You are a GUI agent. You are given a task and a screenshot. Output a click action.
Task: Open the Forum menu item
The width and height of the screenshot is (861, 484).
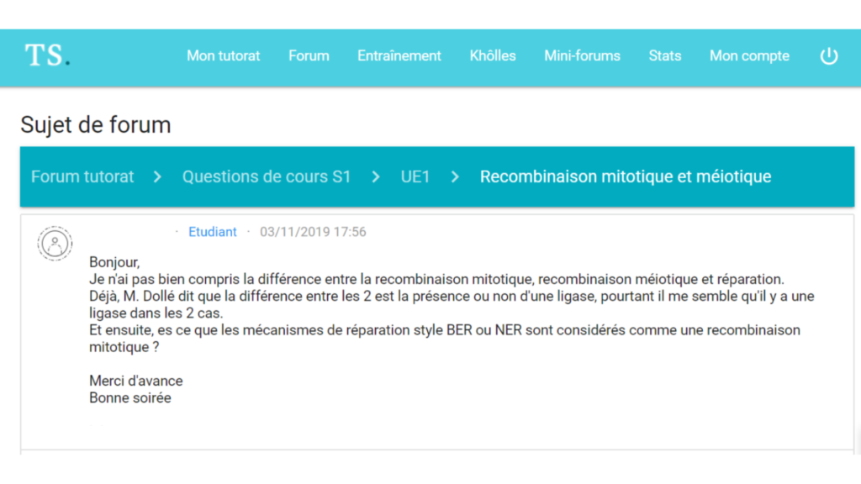click(309, 56)
